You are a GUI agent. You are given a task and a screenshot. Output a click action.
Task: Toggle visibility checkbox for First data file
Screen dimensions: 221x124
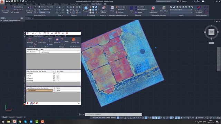pyautogui.click(x=54, y=76)
